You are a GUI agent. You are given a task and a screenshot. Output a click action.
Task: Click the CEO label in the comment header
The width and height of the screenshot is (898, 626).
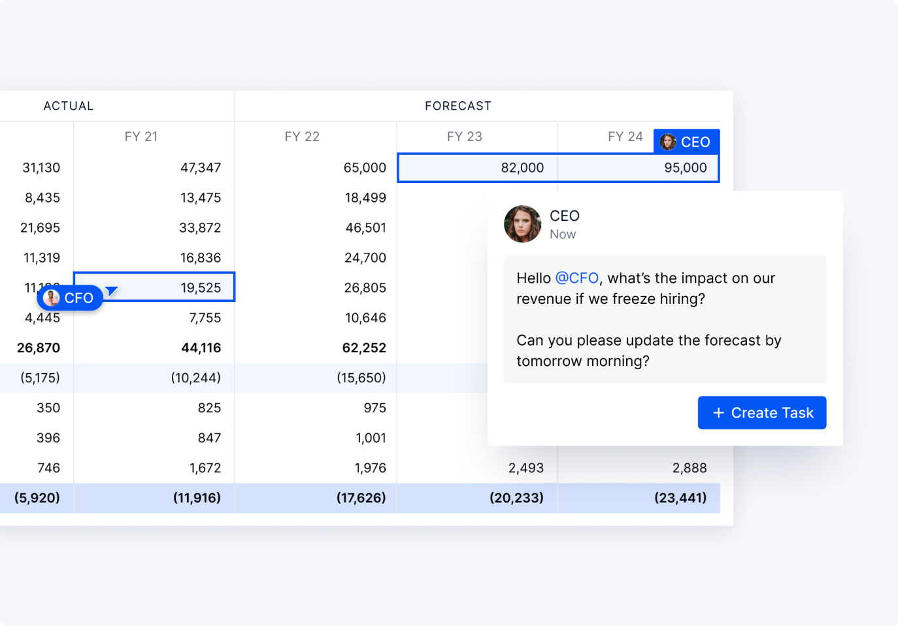coord(564,216)
